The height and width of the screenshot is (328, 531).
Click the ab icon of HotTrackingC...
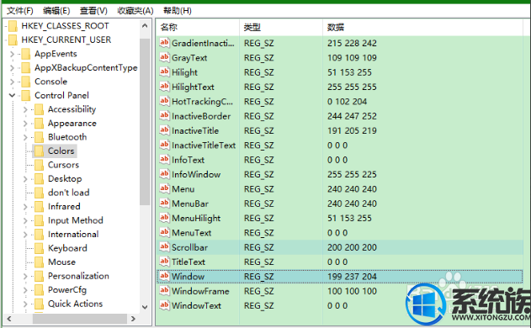click(x=164, y=101)
